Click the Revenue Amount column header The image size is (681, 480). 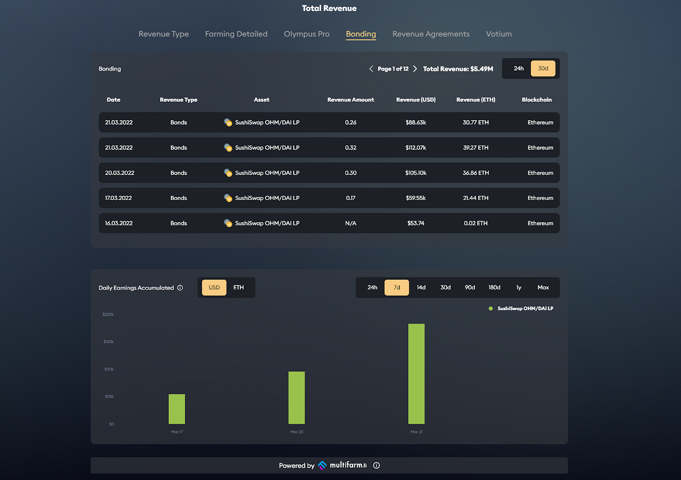(x=351, y=100)
